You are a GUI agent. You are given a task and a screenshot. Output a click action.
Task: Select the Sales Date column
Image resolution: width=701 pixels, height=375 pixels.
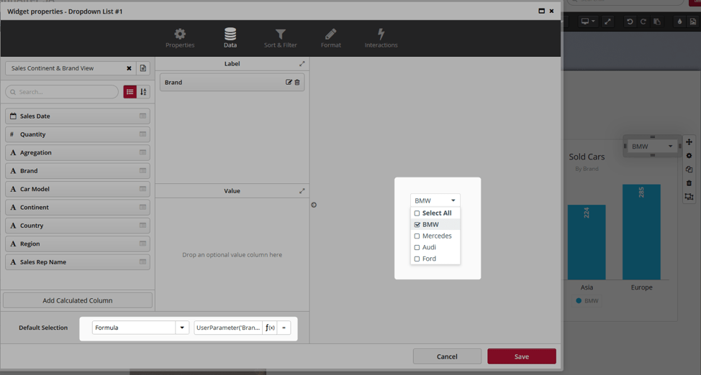(77, 116)
